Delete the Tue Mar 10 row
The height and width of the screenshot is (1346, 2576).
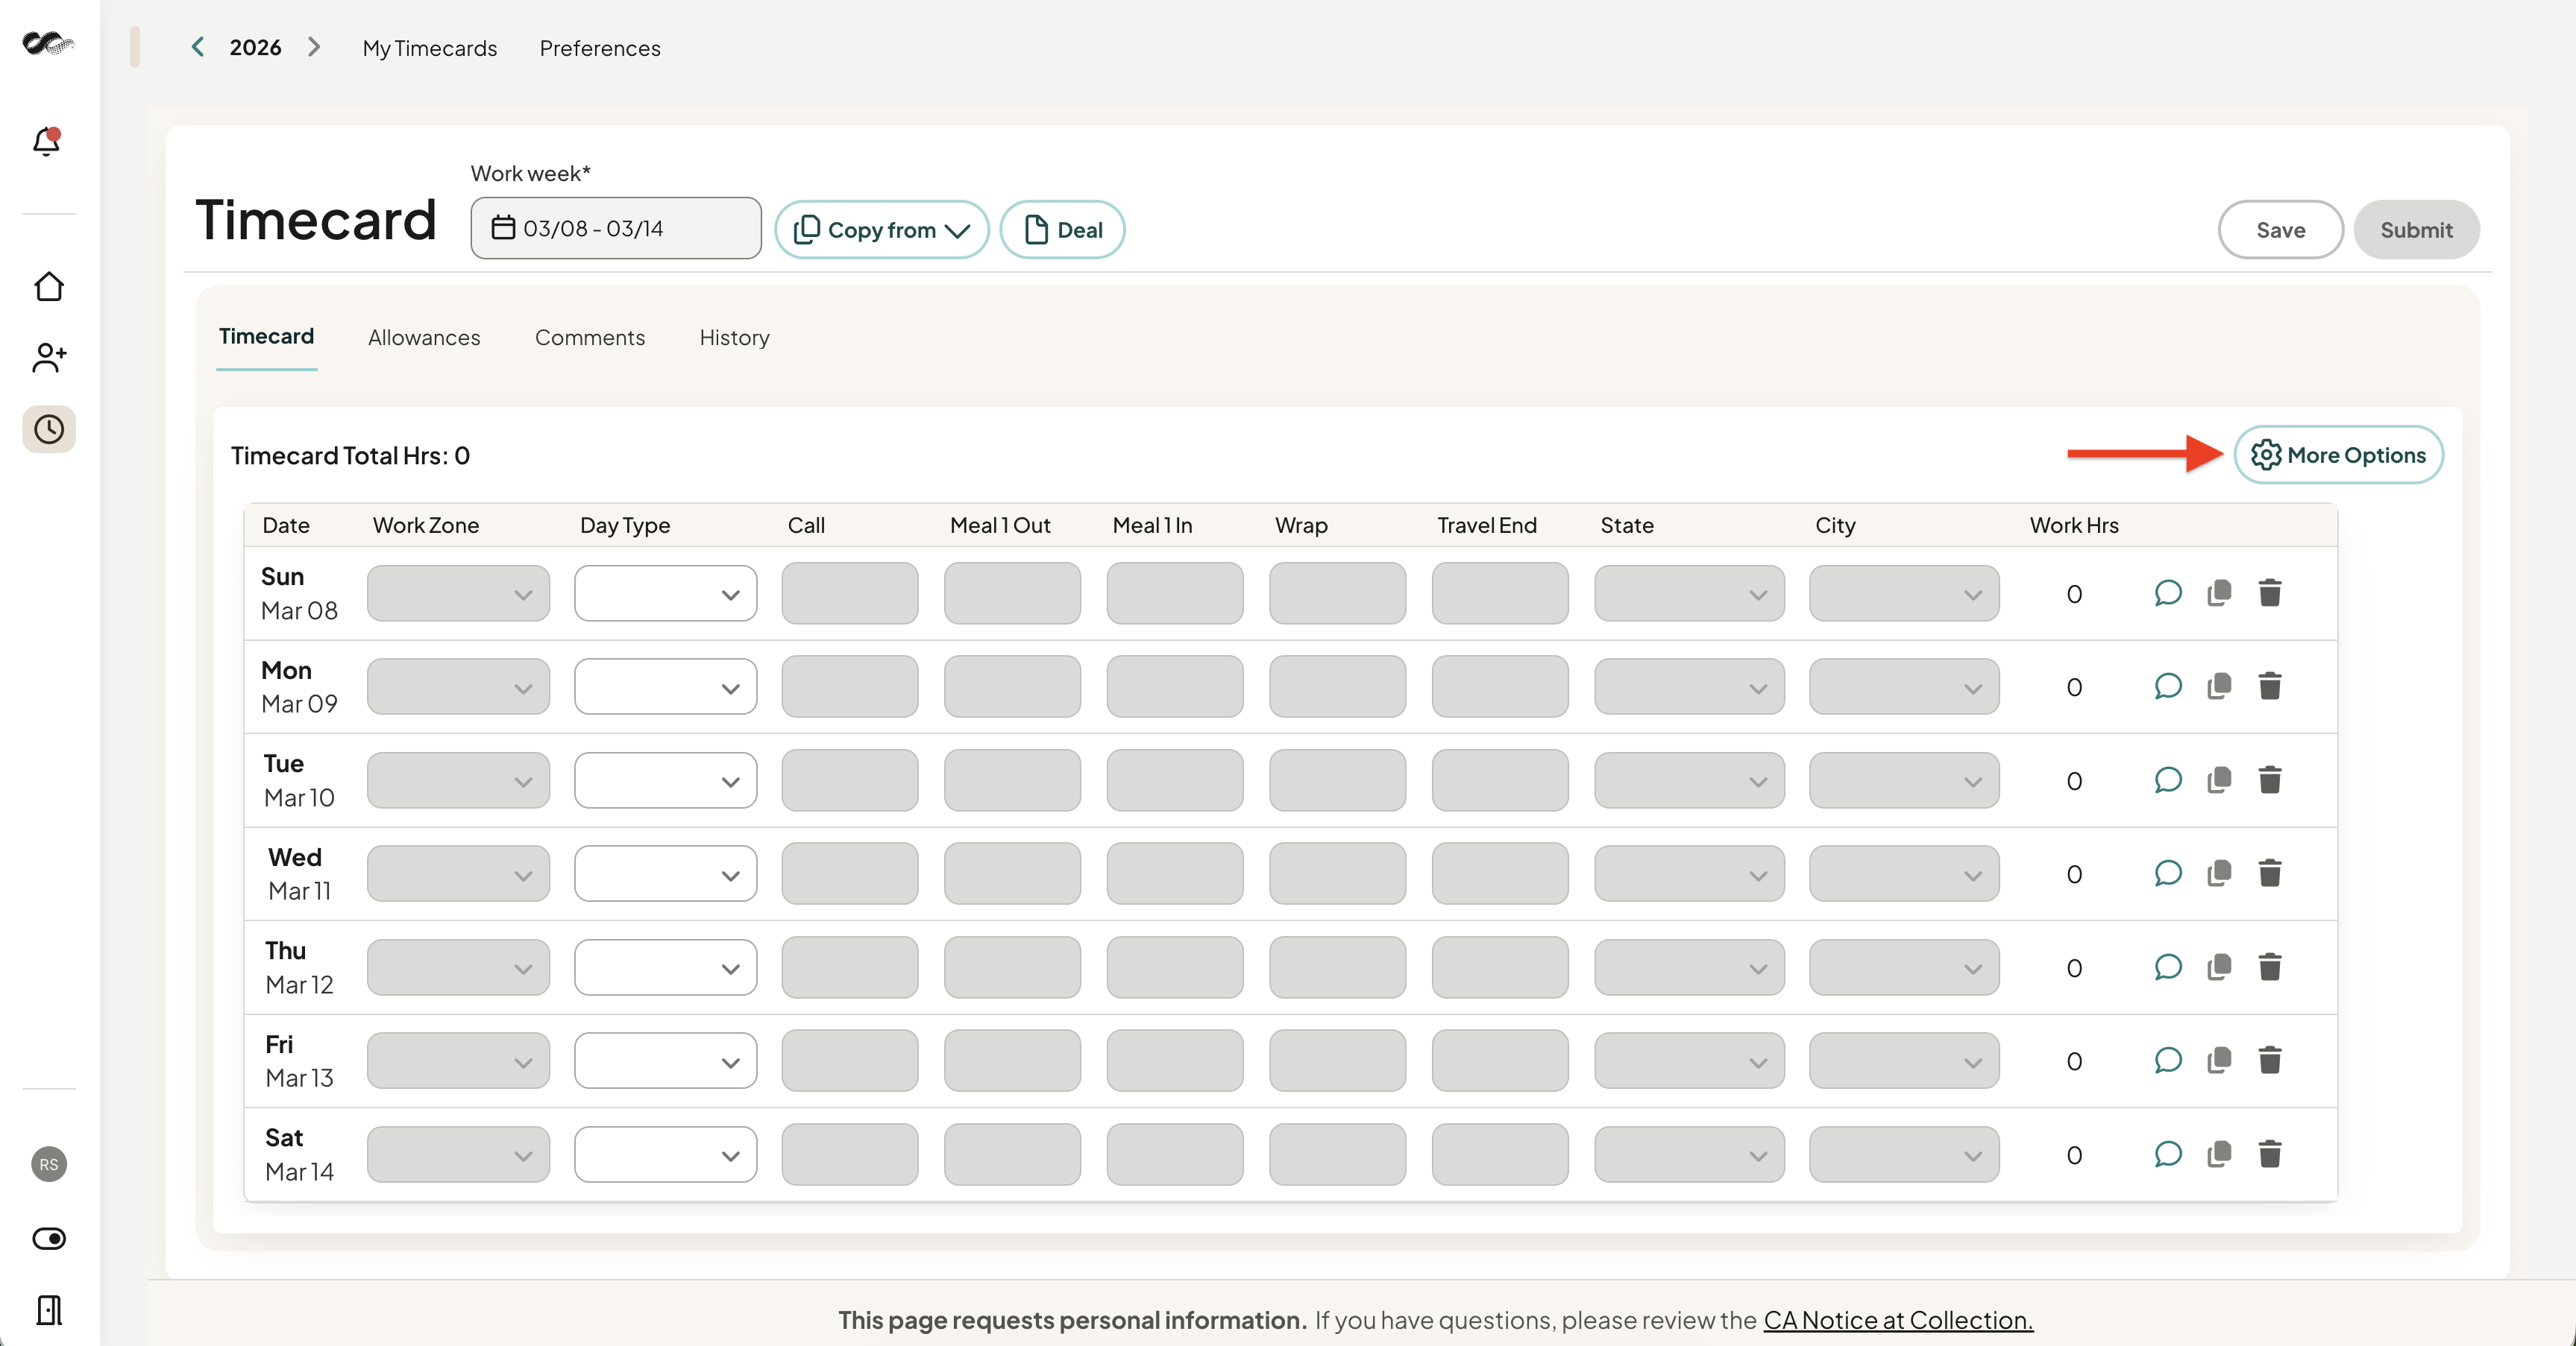2270,780
